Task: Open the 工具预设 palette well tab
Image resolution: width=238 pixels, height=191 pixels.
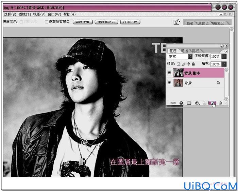Action: tap(202, 23)
